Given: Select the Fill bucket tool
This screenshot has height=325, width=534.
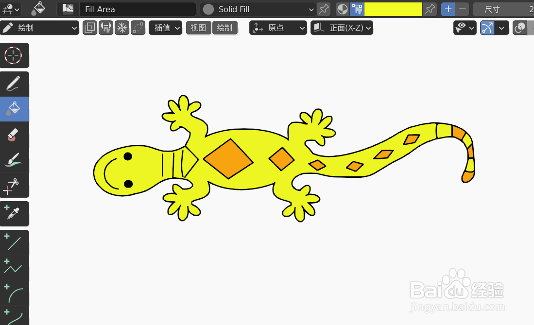Looking at the screenshot, I should coord(14,109).
